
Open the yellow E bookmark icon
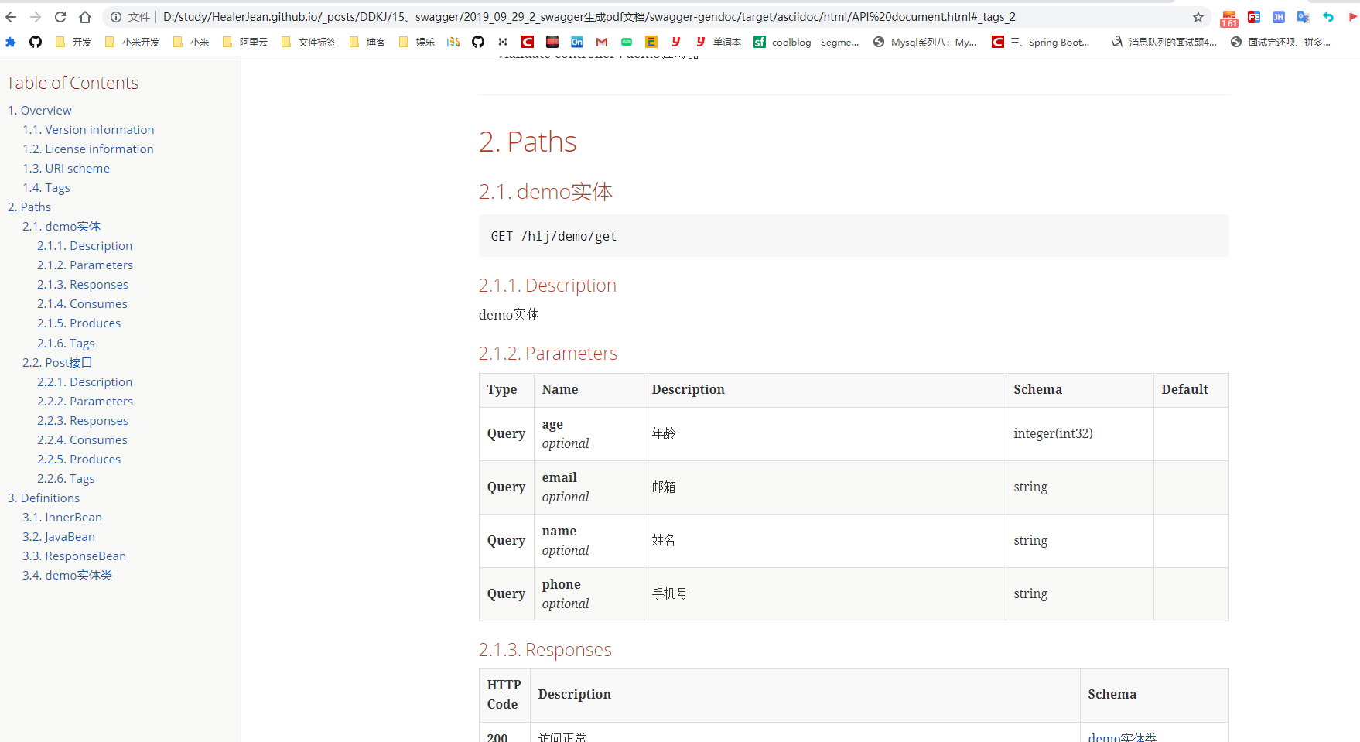click(x=651, y=42)
